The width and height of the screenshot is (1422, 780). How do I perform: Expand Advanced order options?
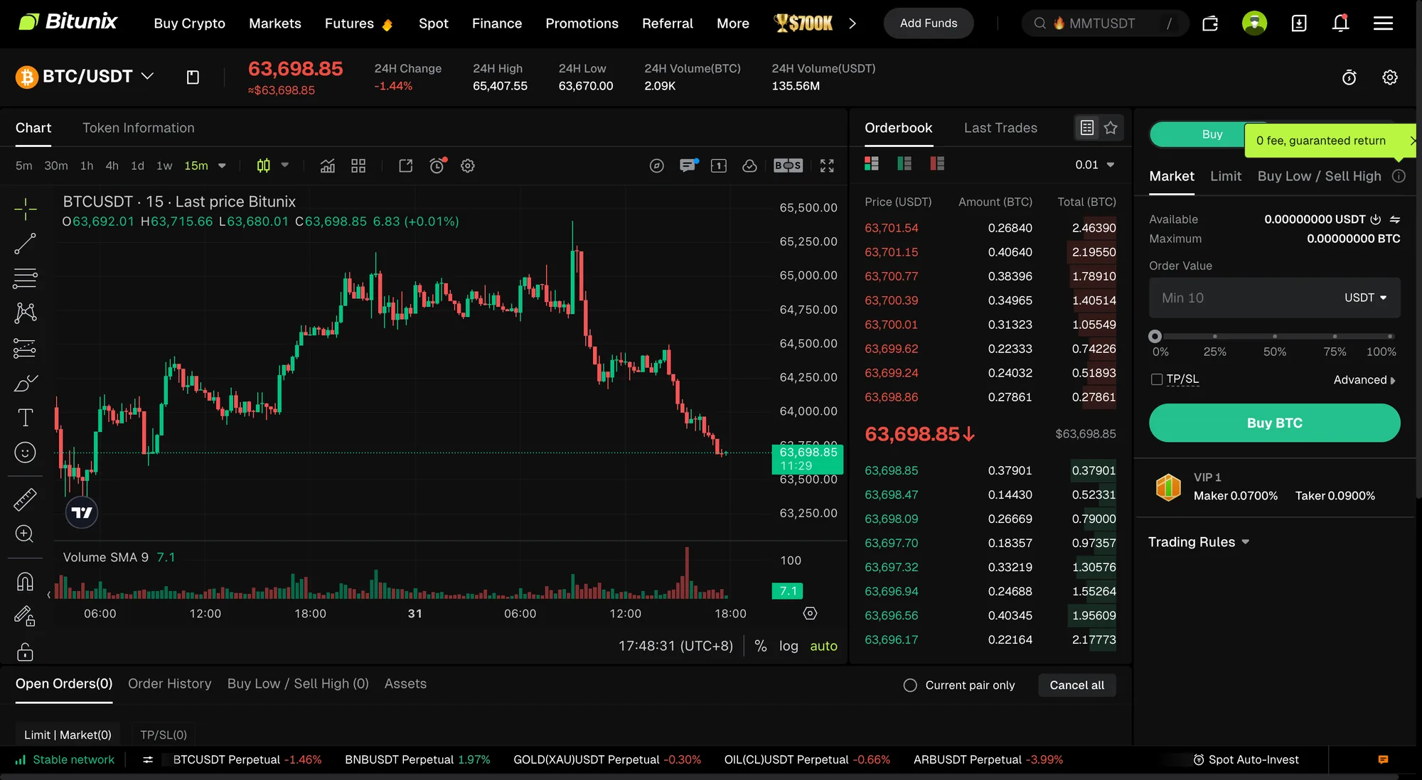pos(1364,380)
